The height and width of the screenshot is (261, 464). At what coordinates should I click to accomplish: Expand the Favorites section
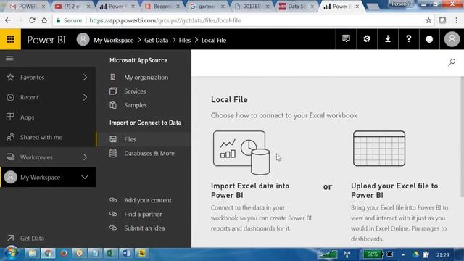click(86, 78)
